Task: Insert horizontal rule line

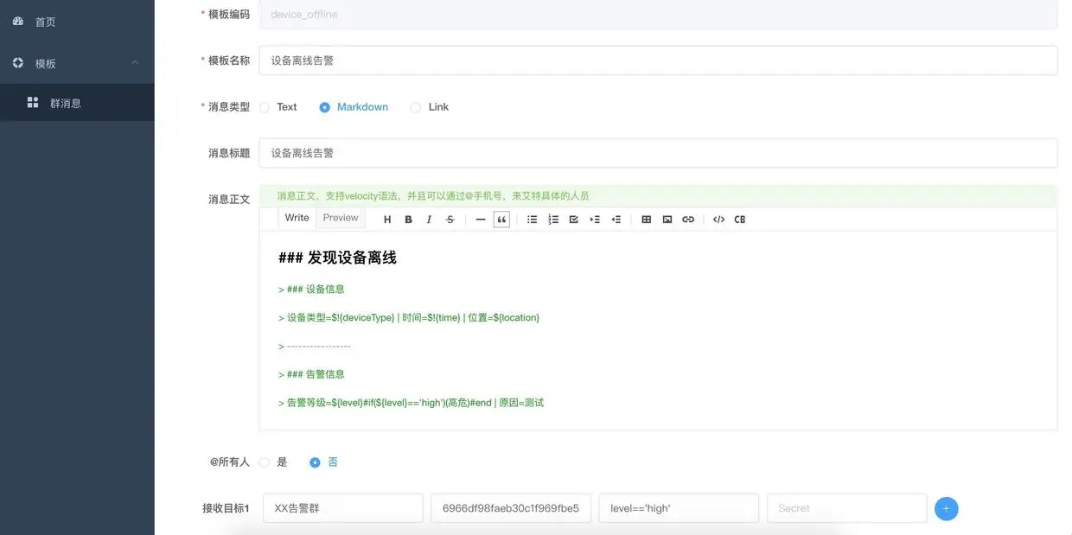Action: click(x=481, y=220)
